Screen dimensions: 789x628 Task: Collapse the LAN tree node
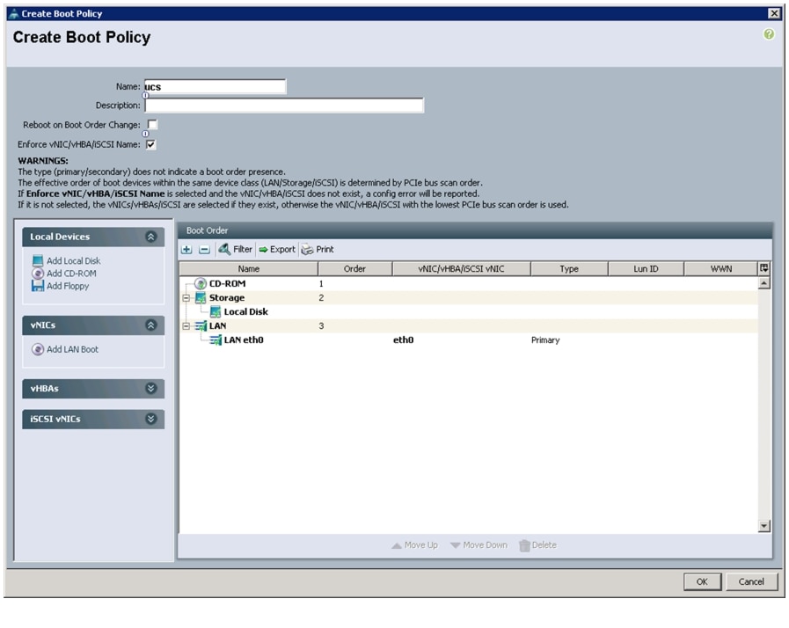[x=186, y=326]
